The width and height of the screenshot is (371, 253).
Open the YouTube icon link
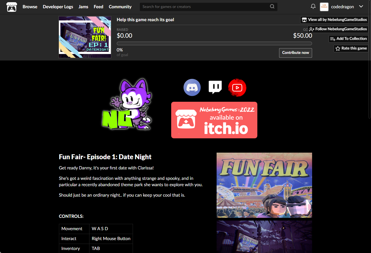coord(237,88)
